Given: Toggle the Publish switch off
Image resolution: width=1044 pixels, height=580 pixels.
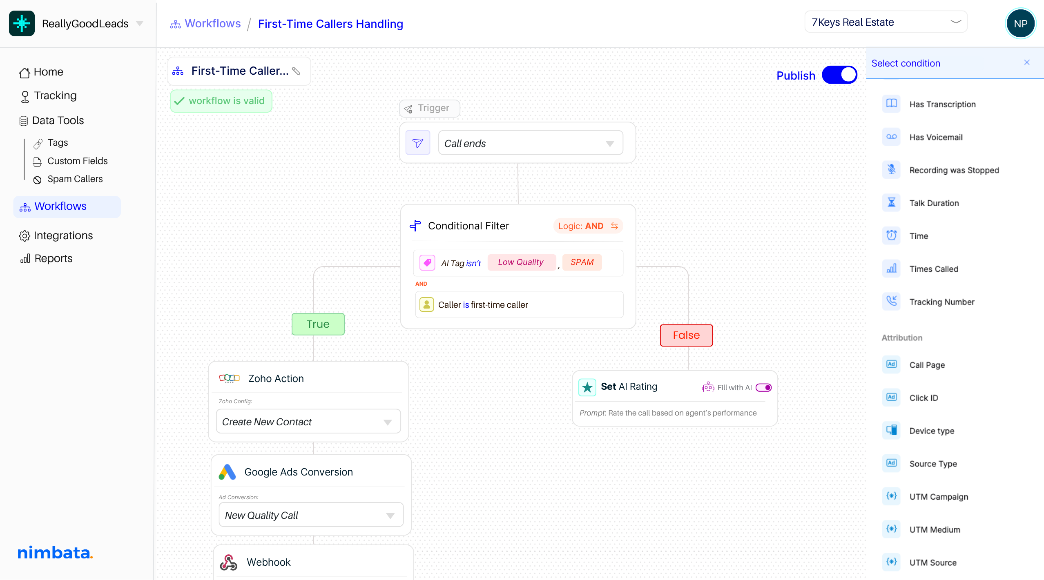Looking at the screenshot, I should pyautogui.click(x=839, y=75).
